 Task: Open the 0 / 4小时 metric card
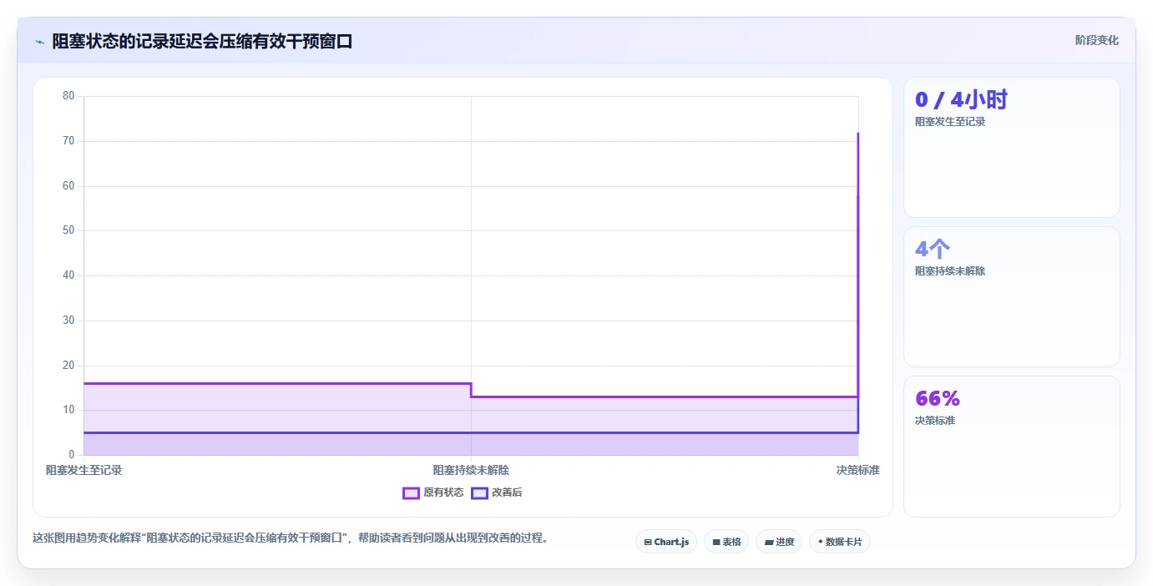click(x=1011, y=147)
